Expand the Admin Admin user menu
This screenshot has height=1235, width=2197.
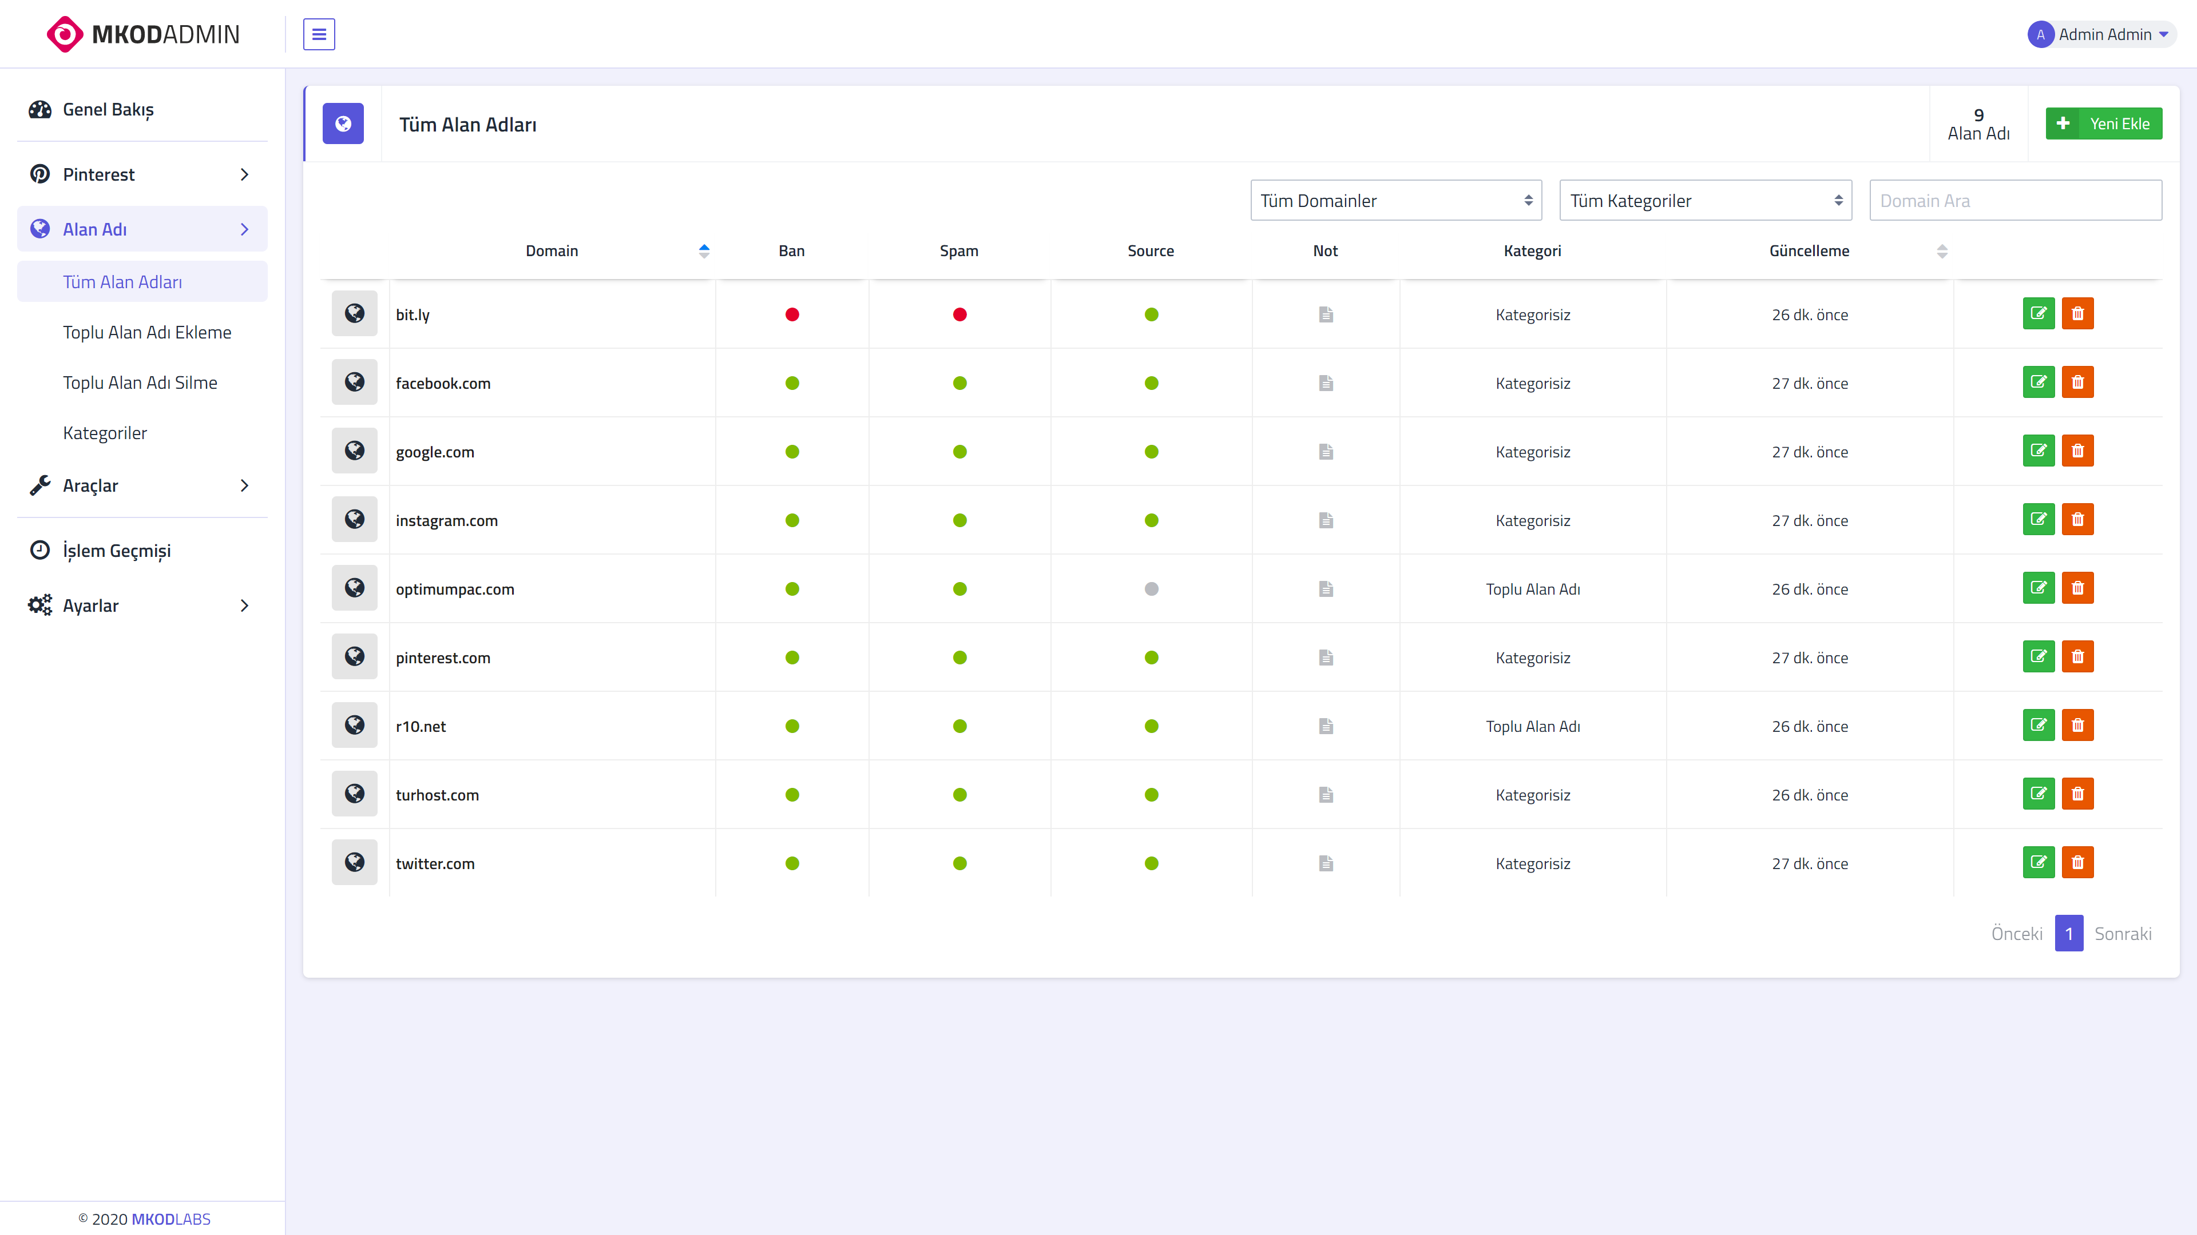[x=2101, y=34]
